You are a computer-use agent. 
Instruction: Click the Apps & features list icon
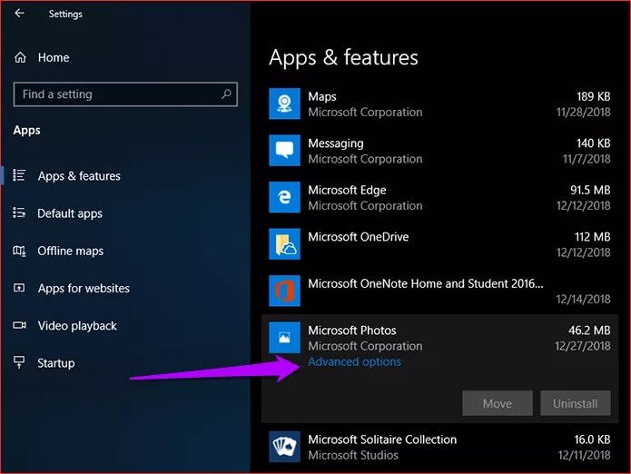[x=19, y=175]
